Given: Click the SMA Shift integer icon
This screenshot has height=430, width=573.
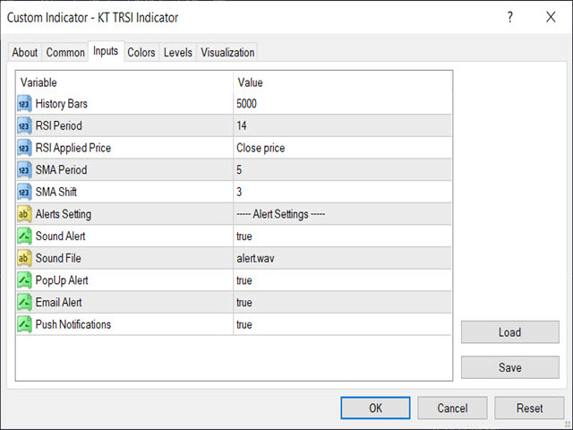Looking at the screenshot, I should coord(24,192).
